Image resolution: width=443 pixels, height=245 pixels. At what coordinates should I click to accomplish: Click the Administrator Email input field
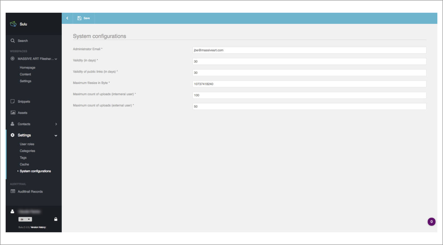pos(309,50)
